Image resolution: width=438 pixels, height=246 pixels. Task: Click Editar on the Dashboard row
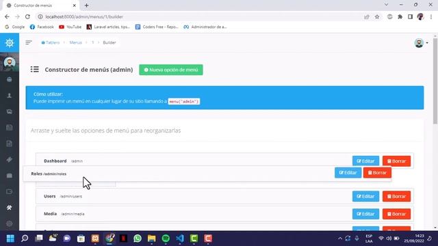pos(365,161)
